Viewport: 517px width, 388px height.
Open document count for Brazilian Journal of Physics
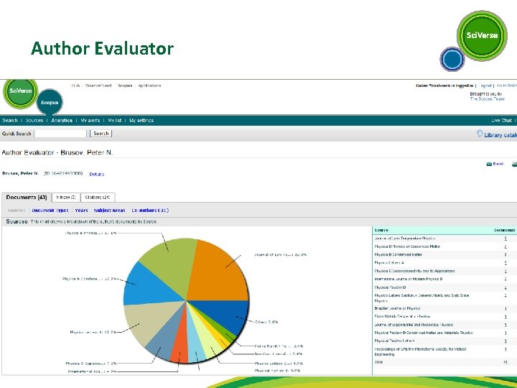[506, 309]
